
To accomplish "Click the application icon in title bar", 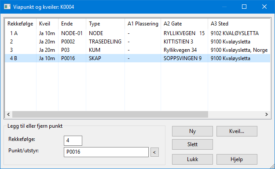I will 7,7.
